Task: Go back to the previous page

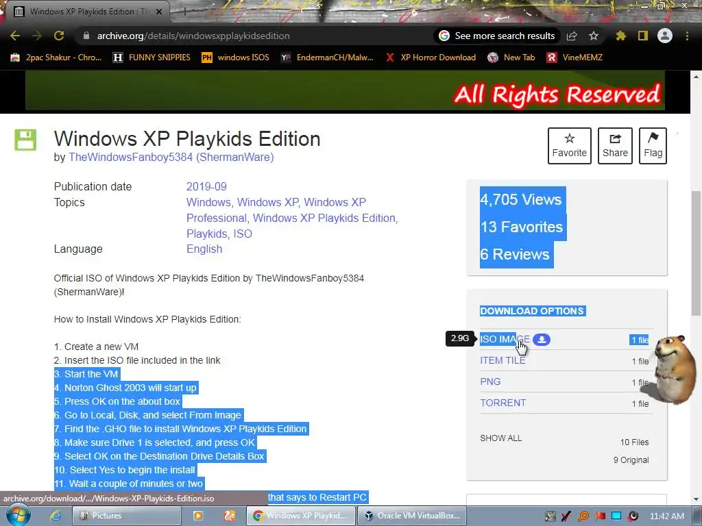Action: (x=15, y=36)
